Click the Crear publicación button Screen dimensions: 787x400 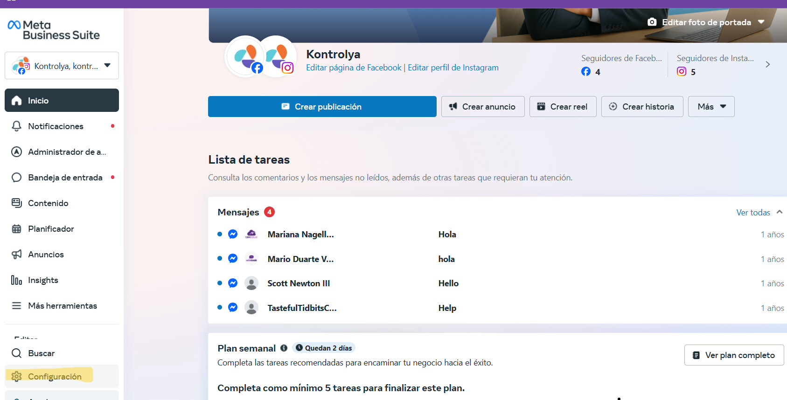322,106
